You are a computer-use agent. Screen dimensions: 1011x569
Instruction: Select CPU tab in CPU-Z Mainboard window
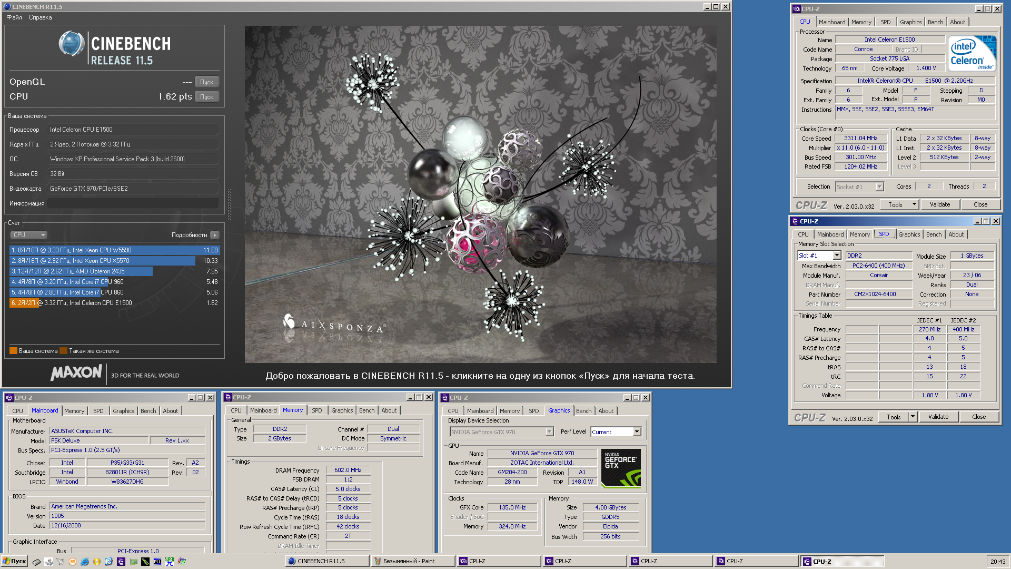pyautogui.click(x=17, y=411)
